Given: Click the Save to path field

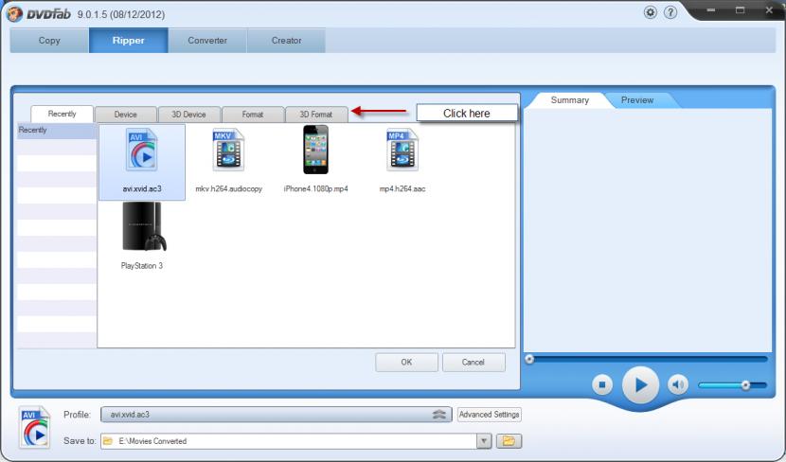Looking at the screenshot, I should tap(289, 441).
